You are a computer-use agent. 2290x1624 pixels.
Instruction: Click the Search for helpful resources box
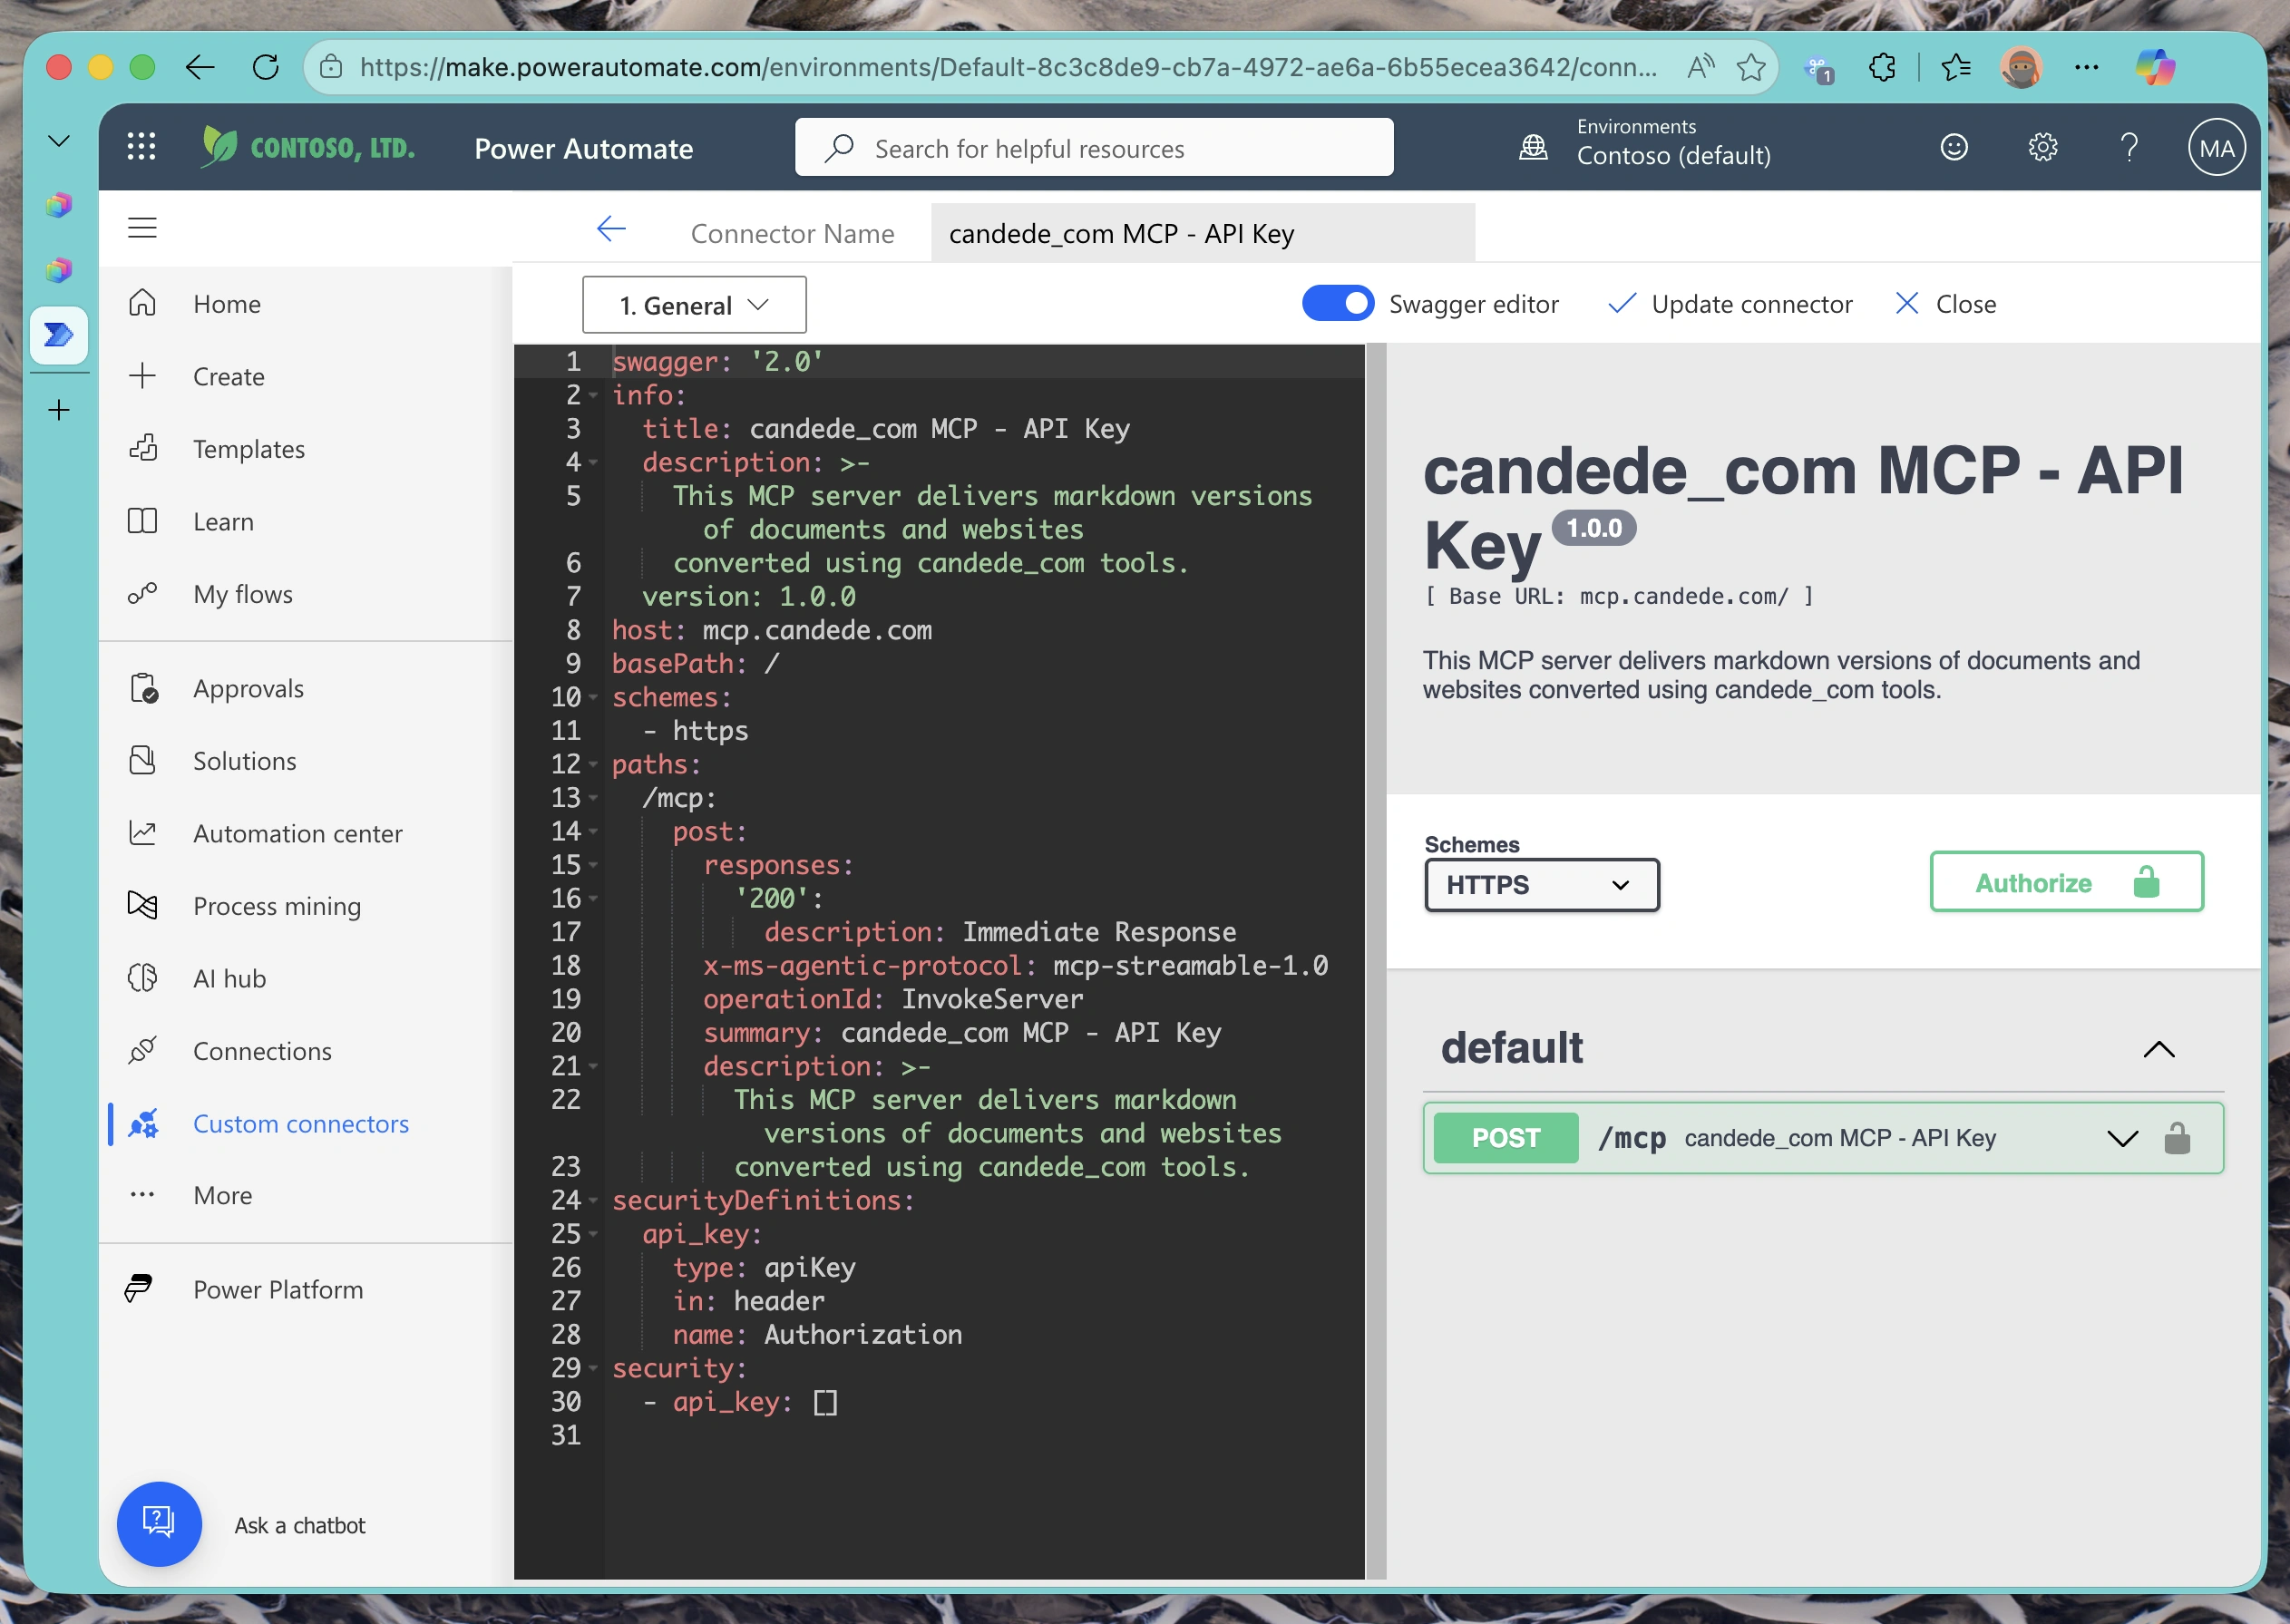[x=1093, y=148]
